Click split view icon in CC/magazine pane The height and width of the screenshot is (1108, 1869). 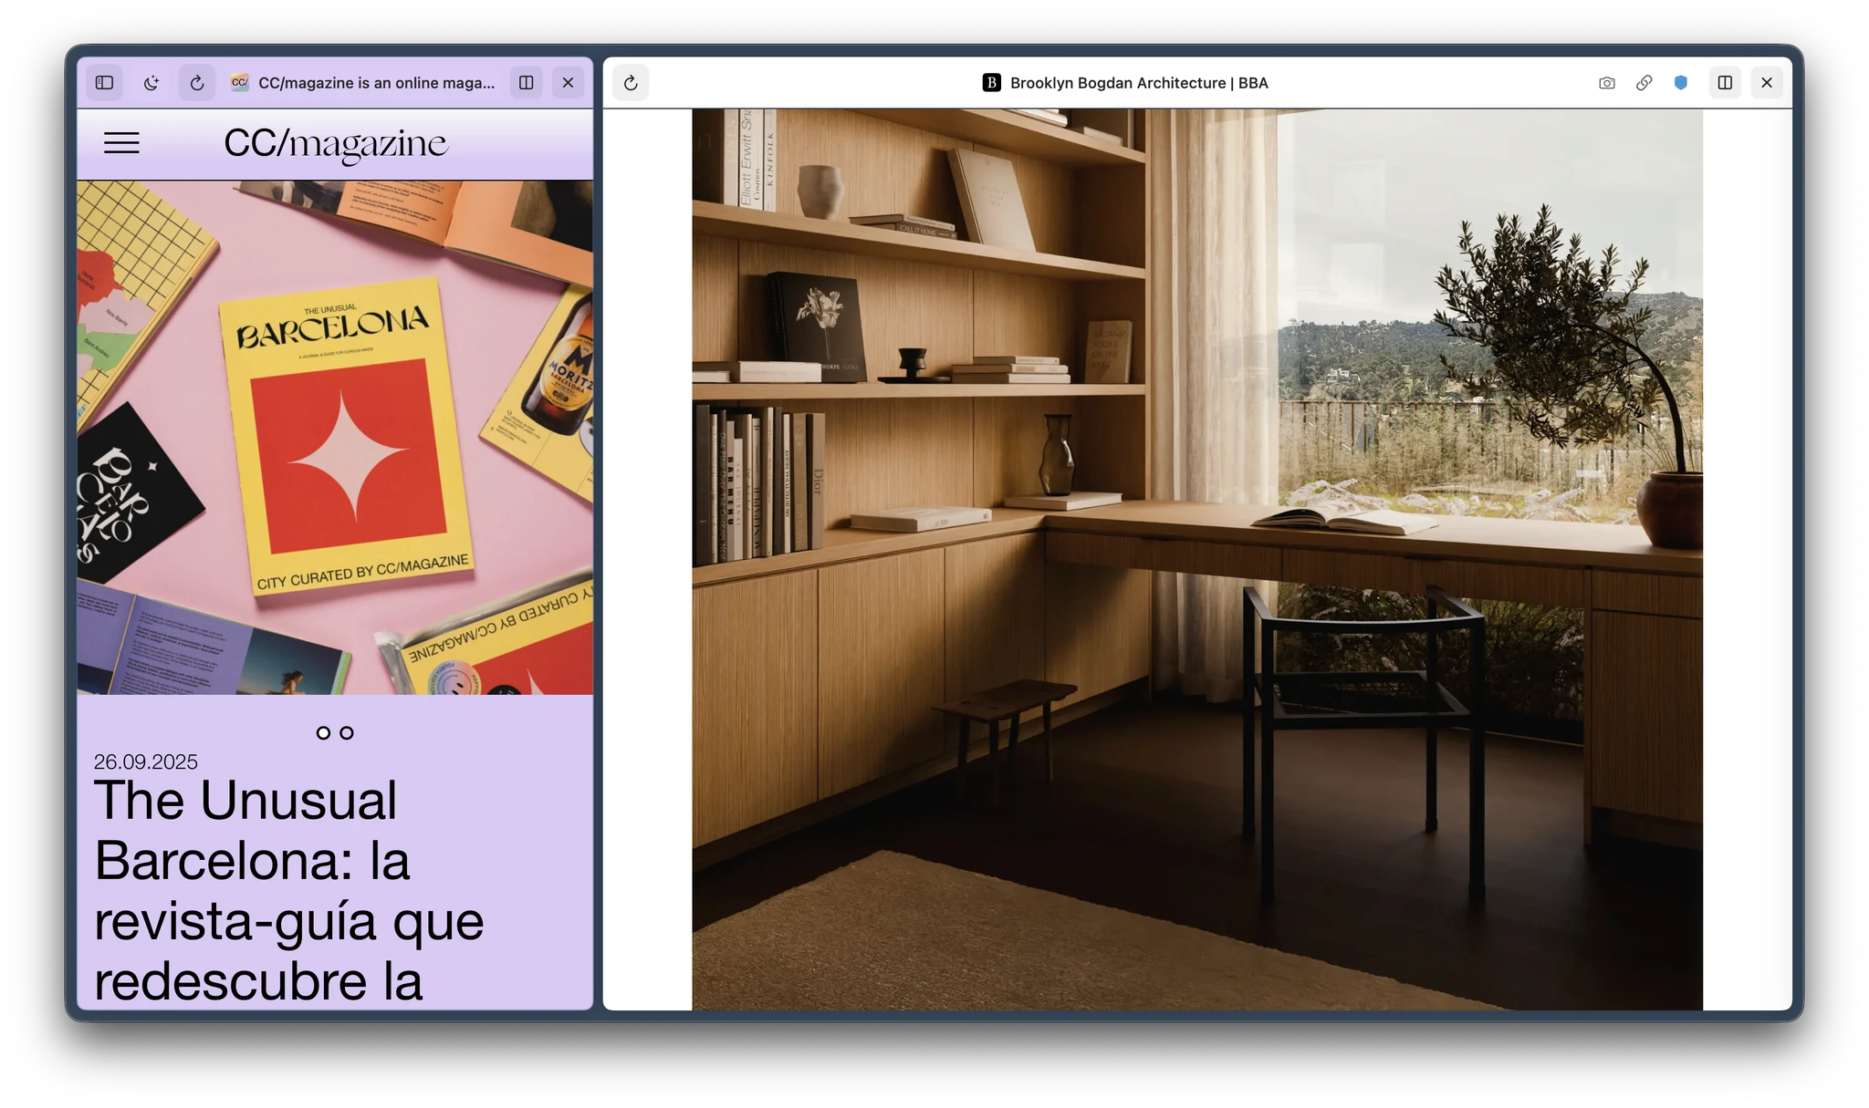[x=527, y=83]
